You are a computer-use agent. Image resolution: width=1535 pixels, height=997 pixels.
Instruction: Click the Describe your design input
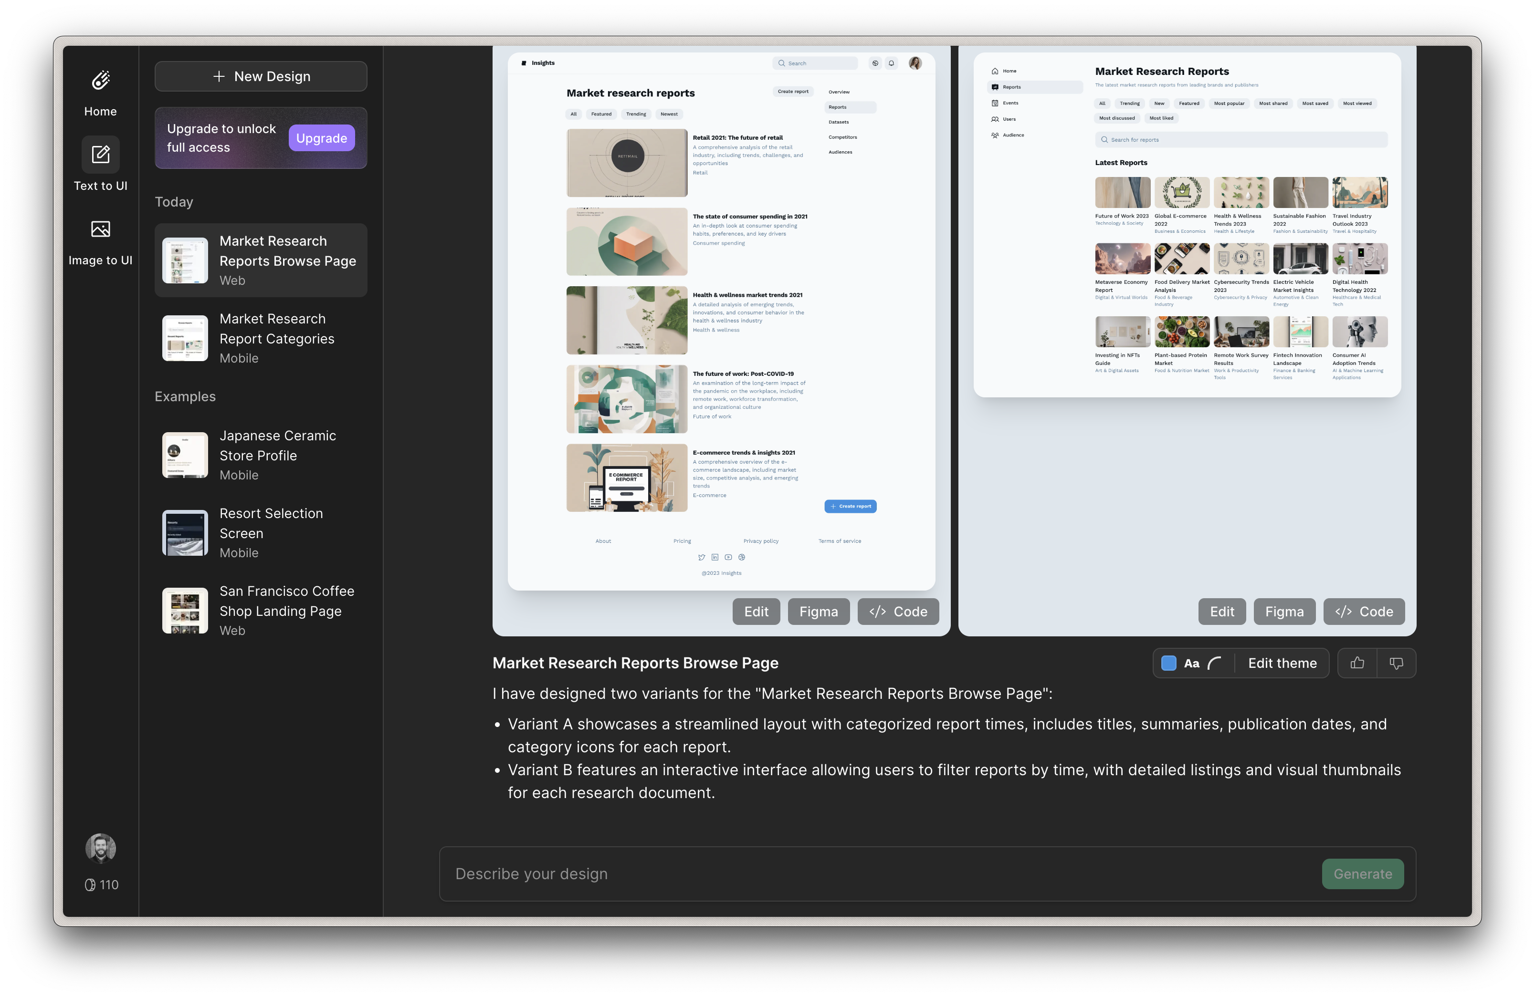(877, 874)
